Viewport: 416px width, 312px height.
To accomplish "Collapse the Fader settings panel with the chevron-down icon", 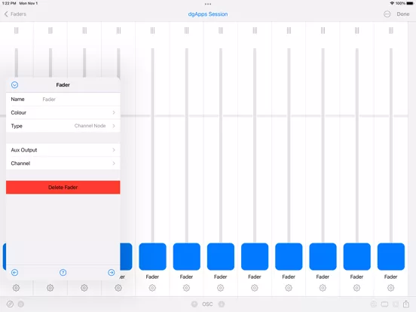I will 14,85.
